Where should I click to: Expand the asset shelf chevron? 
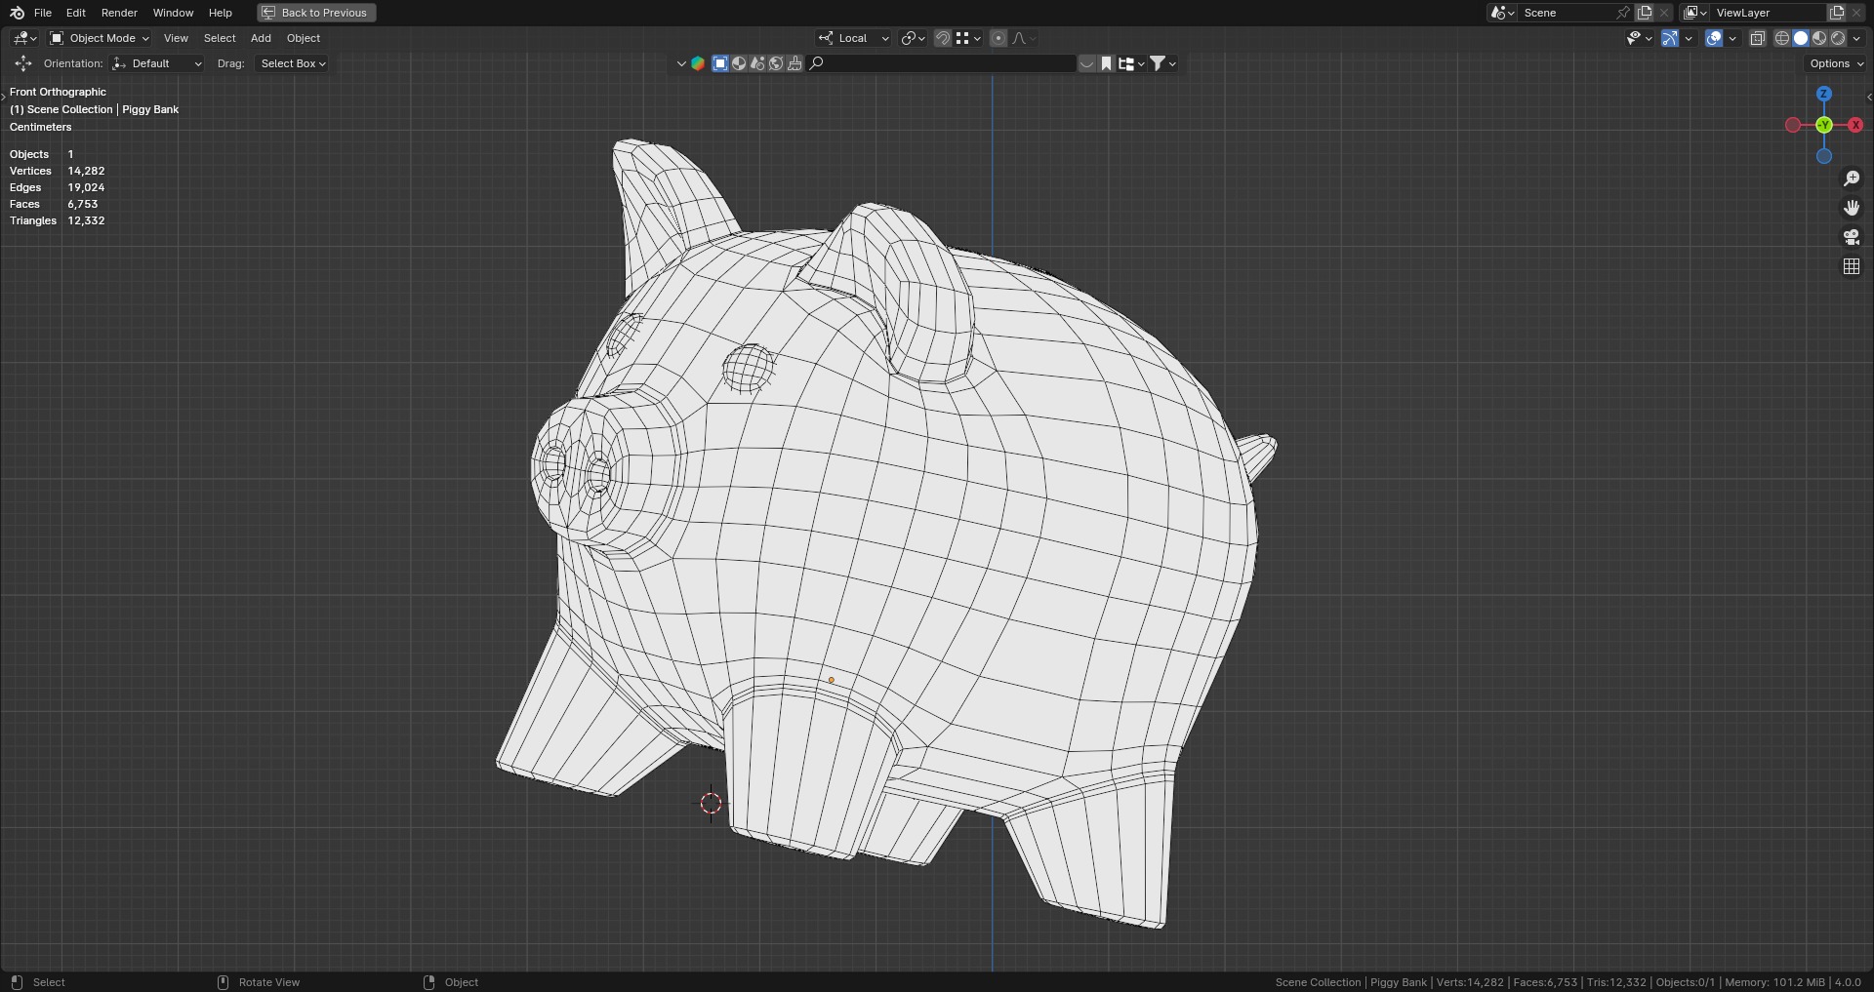[x=681, y=63]
